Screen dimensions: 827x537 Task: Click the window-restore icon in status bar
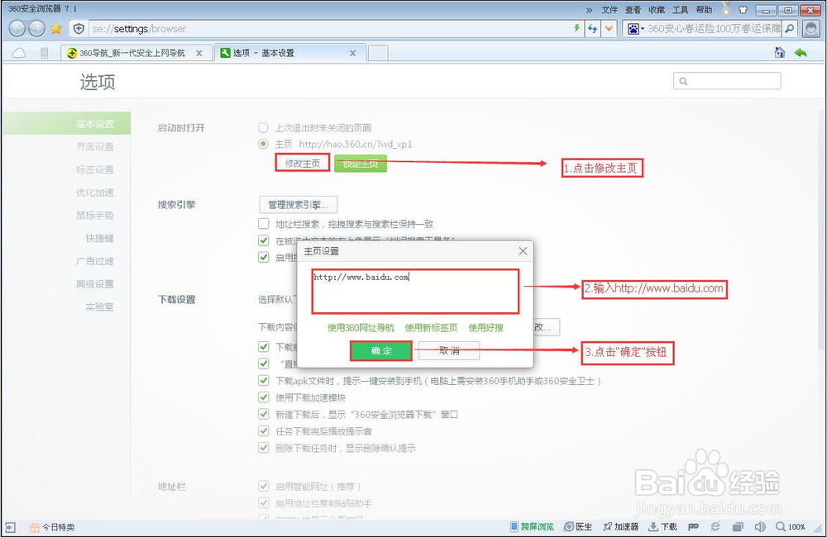[x=738, y=526]
